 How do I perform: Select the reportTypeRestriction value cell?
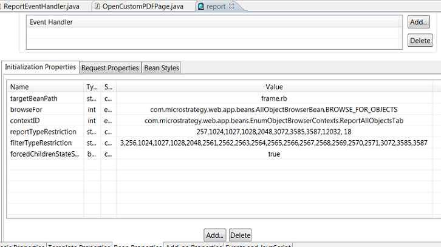pyautogui.click(x=274, y=132)
